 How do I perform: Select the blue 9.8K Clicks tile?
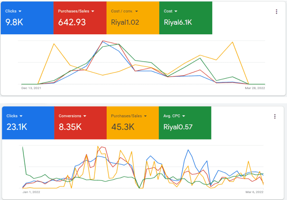pyautogui.click(x=27, y=18)
